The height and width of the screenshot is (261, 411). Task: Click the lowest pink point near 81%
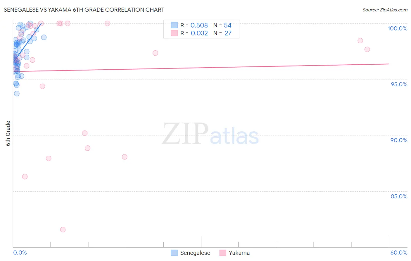click(x=63, y=230)
